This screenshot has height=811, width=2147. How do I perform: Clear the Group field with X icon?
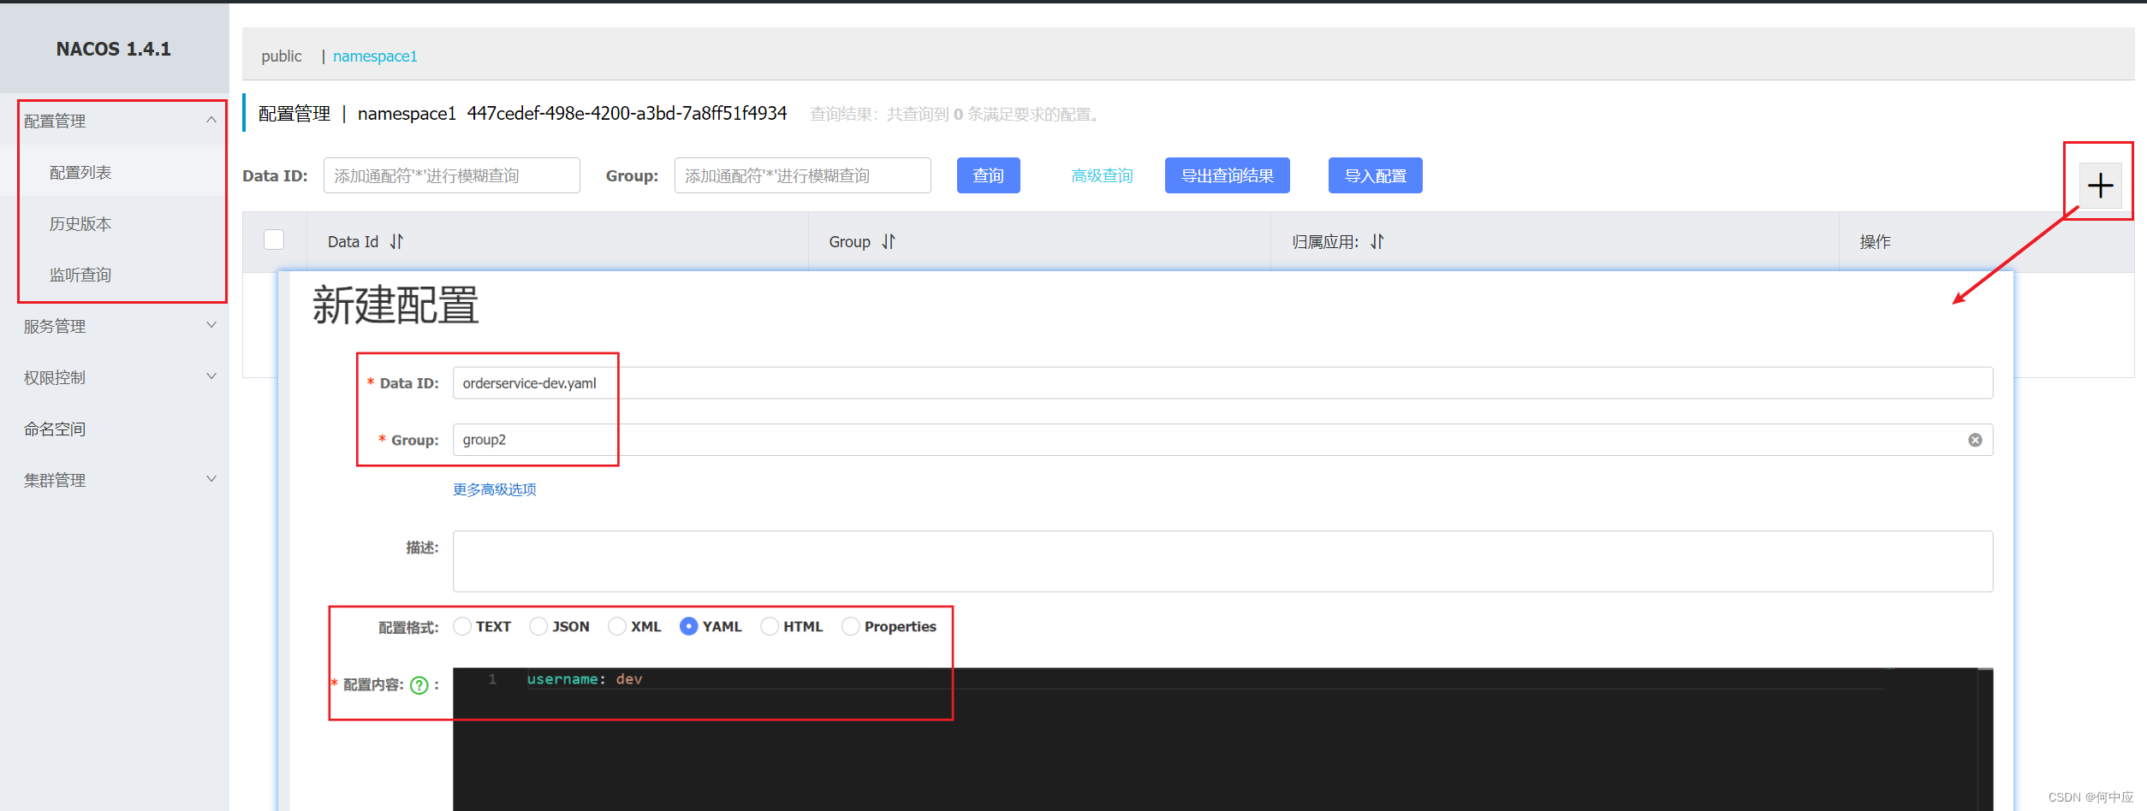pyautogui.click(x=1975, y=440)
